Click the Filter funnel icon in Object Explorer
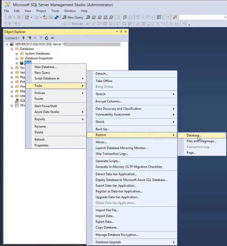This screenshot has height=246, width=227. (x=41, y=38)
